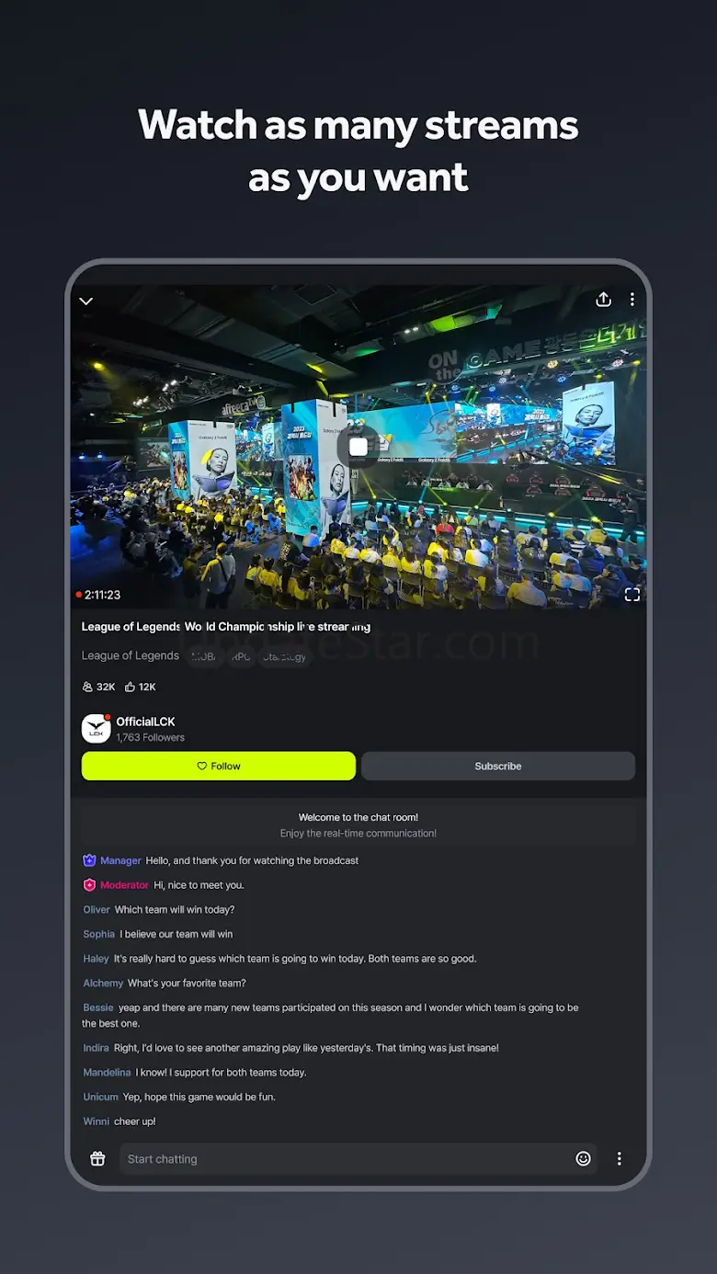
Task: Open the emoji picker in chat
Action: [x=583, y=1159]
